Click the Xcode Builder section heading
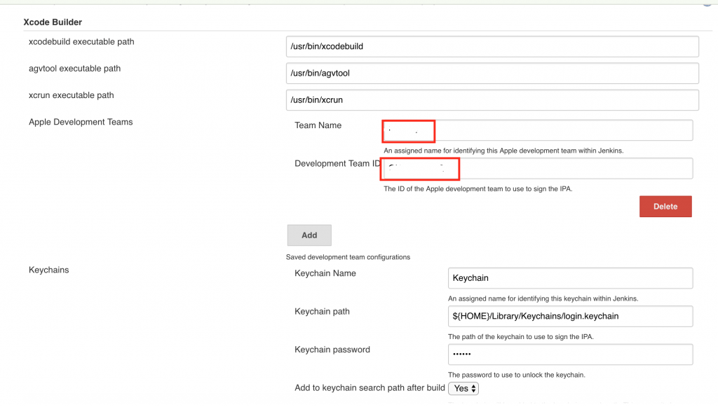The width and height of the screenshot is (718, 407). tap(53, 22)
